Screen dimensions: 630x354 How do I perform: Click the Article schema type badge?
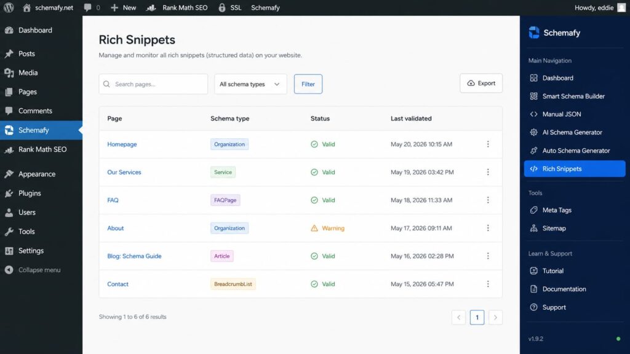[x=221, y=256]
